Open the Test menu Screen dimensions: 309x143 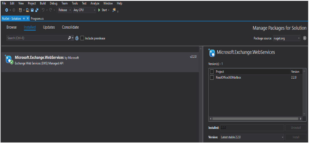point(84,3)
